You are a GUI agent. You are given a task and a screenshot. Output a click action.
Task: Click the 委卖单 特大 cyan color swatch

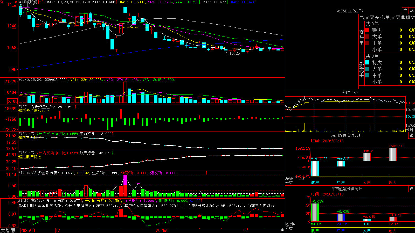(x=367, y=62)
